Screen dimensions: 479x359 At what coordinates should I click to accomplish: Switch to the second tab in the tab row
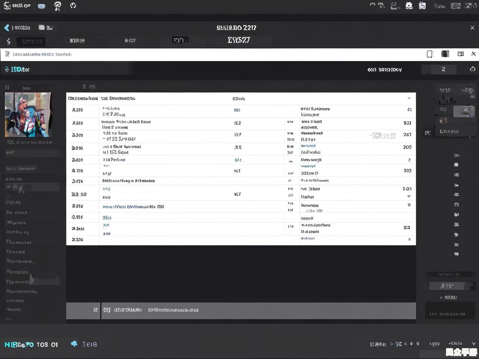tap(77, 41)
